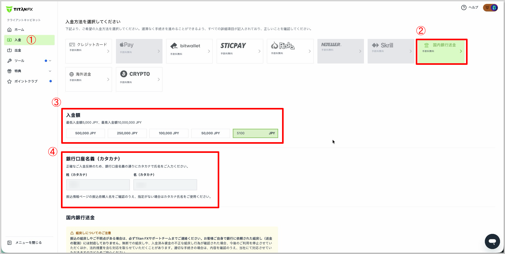This screenshot has width=505, height=254.
Task: Select the 100,000 JPY amount
Action: 169,133
